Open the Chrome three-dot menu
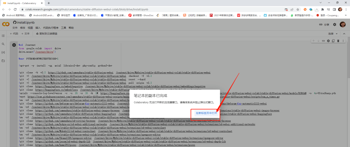Viewport: 350px width, 147px height. (346, 10)
